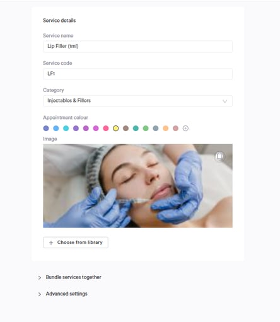
Task: Add a custom appointment colour
Action: tap(185, 129)
